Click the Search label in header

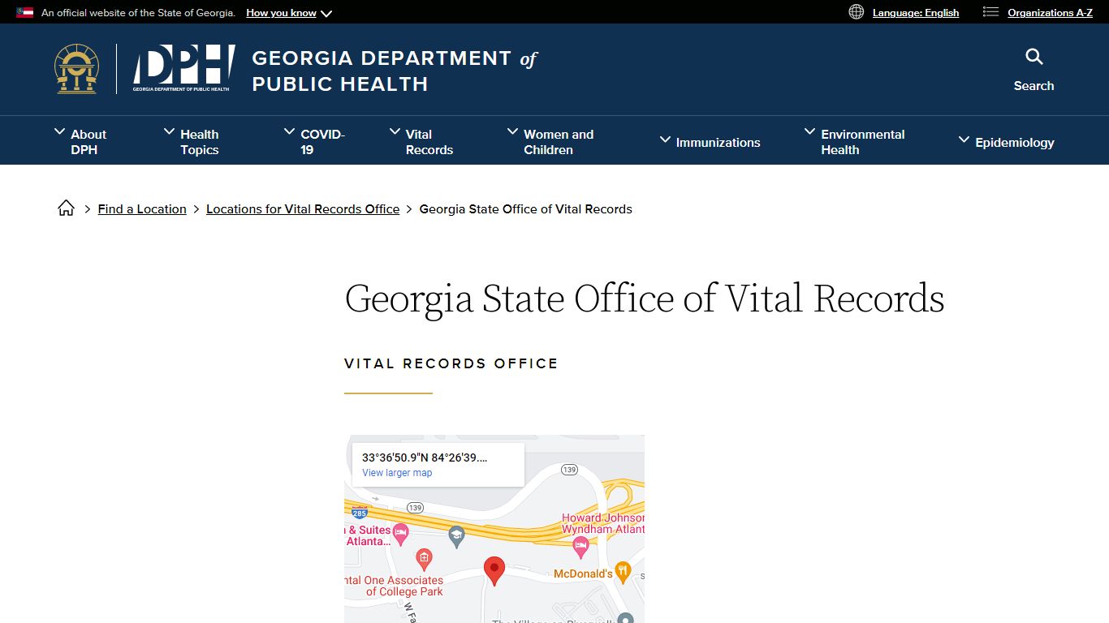1033,86
